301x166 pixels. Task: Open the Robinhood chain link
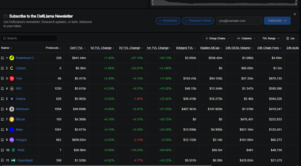[x=26, y=58]
